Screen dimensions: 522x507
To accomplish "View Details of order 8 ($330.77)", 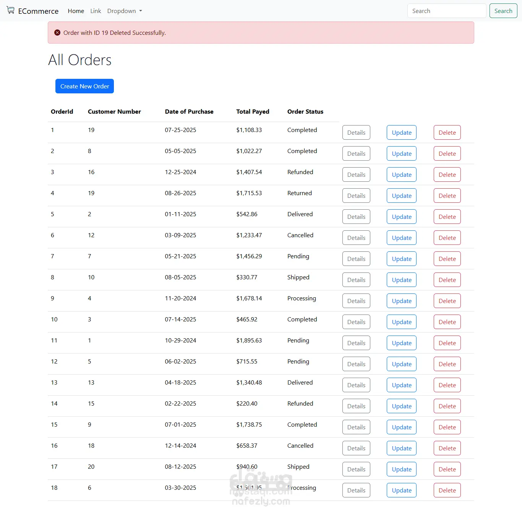I will 356,280.
